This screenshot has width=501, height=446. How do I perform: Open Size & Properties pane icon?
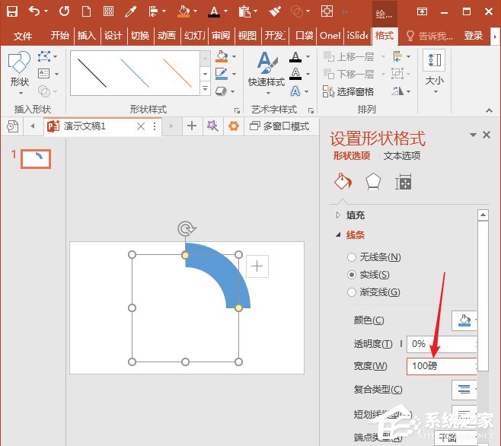point(403,181)
